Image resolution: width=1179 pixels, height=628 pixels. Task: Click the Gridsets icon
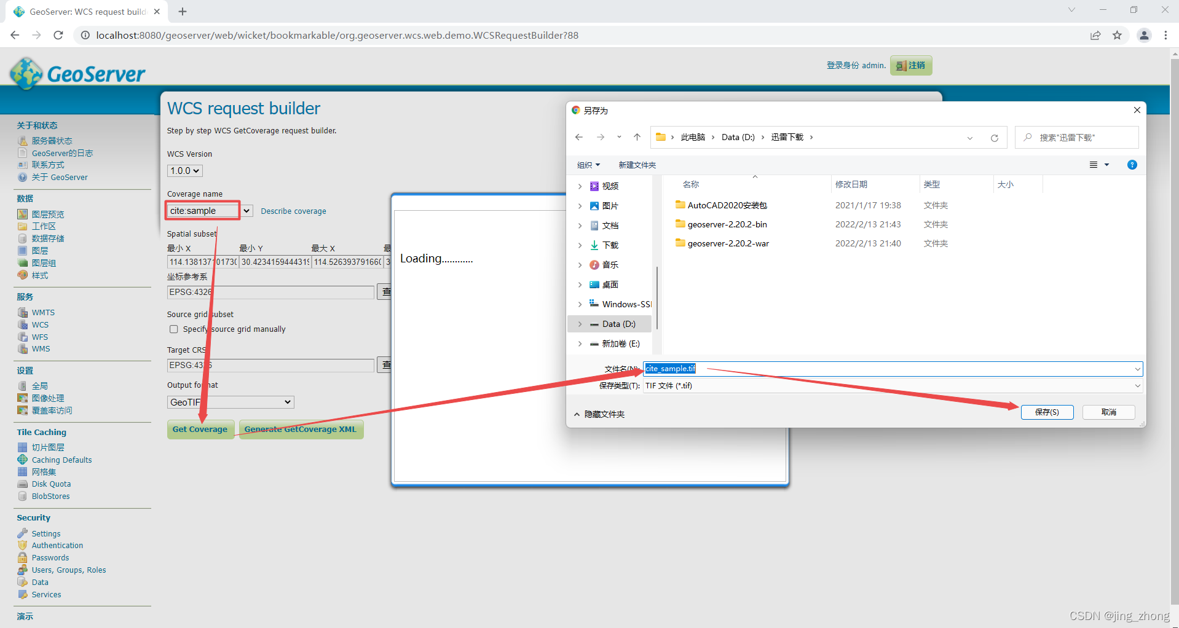(23, 472)
